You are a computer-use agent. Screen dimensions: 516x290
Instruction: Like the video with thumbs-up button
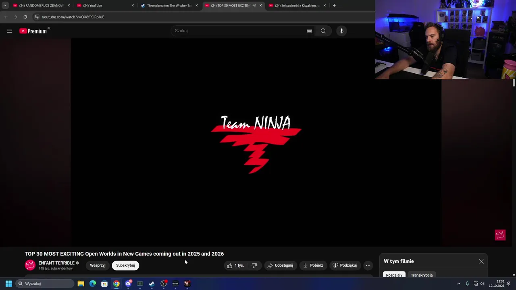click(236, 265)
